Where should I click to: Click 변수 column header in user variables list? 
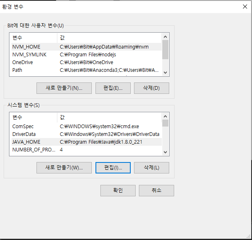(34, 38)
